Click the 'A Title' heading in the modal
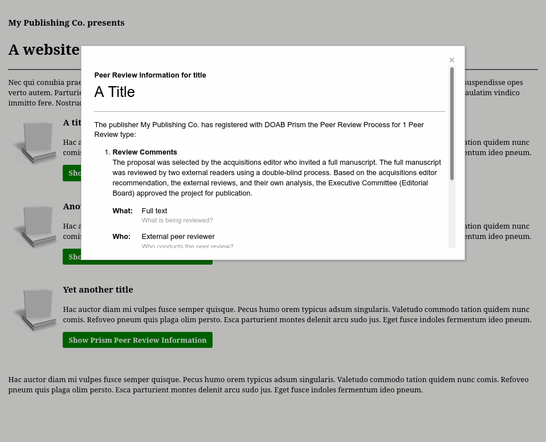The width and height of the screenshot is (546, 442). click(x=115, y=92)
